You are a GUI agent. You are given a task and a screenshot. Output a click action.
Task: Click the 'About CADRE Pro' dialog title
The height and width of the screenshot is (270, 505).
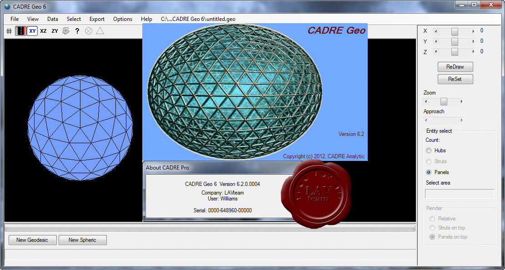click(167, 168)
